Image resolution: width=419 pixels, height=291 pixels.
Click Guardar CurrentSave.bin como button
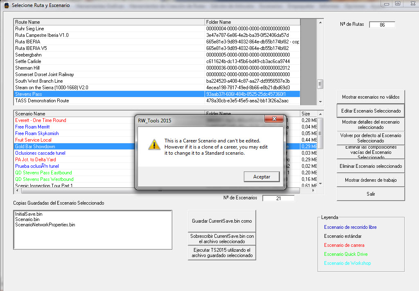coord(222,221)
